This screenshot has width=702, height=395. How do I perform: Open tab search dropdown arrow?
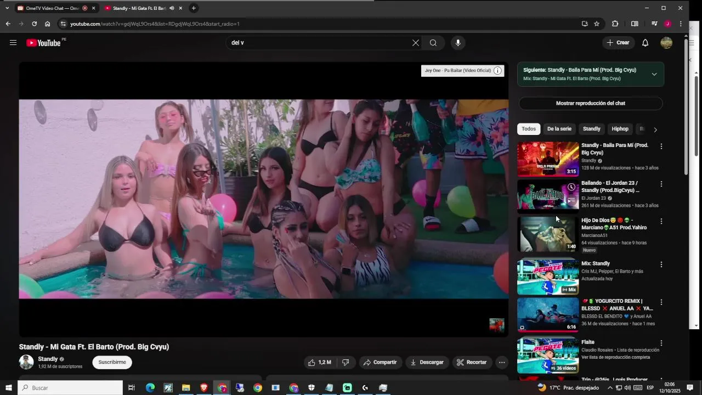[x=7, y=8]
